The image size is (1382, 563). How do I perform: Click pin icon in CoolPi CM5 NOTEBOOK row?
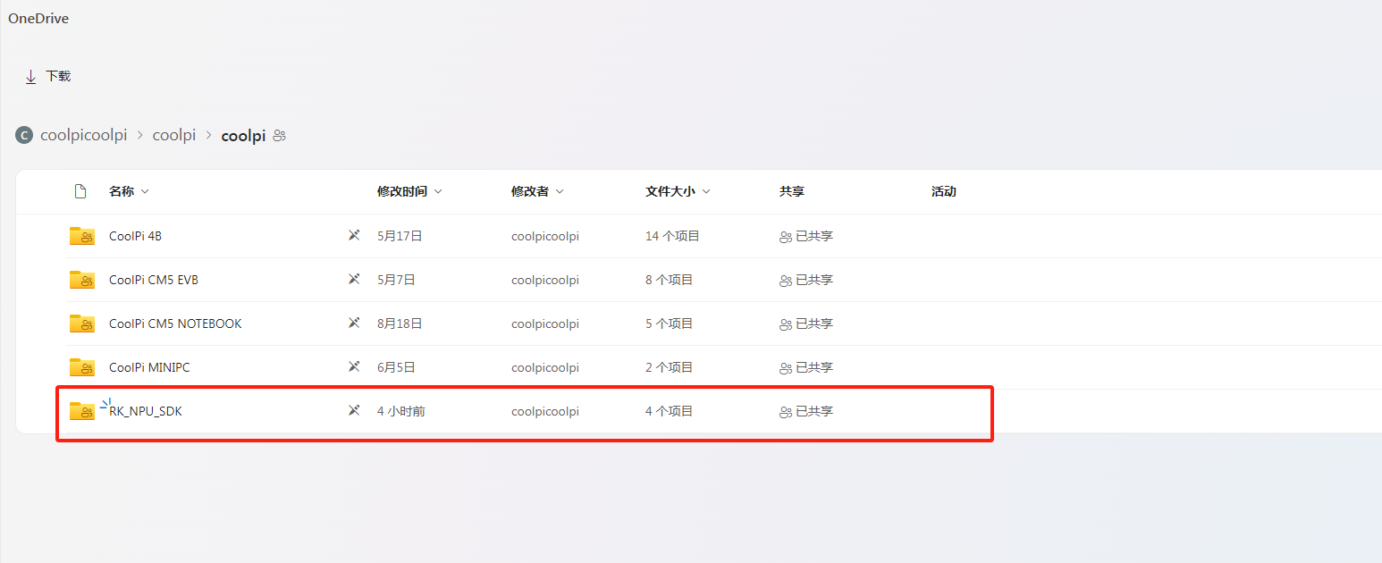click(354, 324)
